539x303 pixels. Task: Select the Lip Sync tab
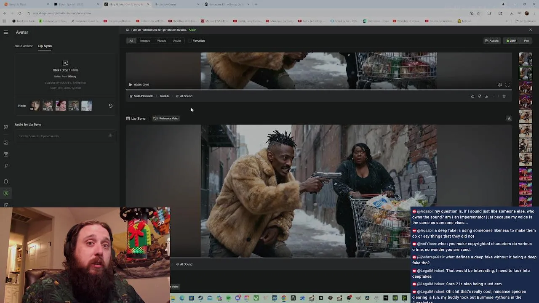click(45, 46)
